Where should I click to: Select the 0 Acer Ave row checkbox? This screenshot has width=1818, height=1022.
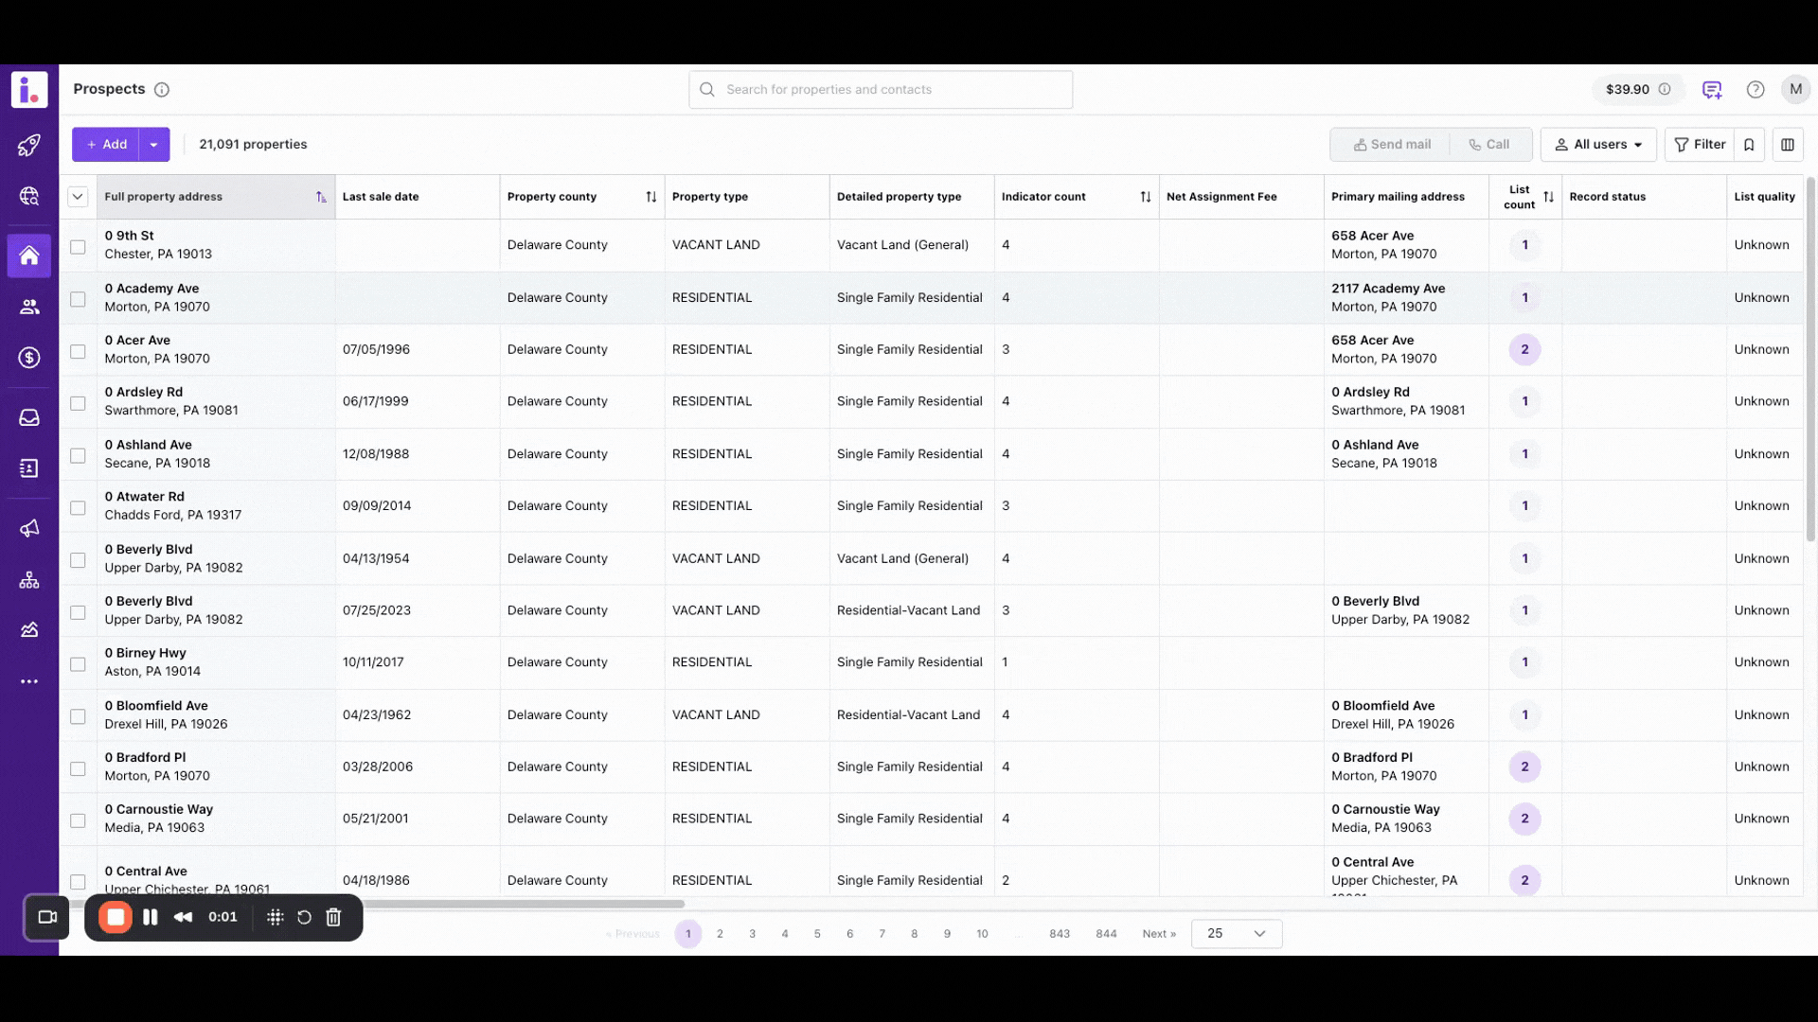coord(78,351)
